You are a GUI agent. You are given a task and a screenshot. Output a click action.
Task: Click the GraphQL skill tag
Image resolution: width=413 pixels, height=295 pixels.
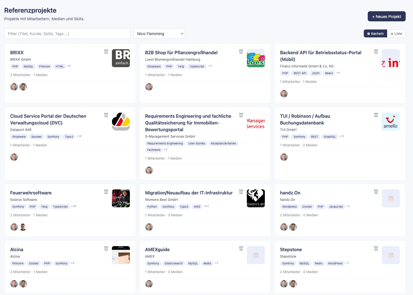click(330, 137)
